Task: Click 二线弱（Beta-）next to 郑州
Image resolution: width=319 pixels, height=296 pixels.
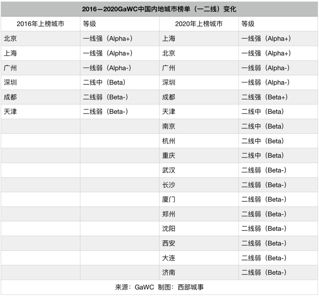Action: click(x=264, y=214)
